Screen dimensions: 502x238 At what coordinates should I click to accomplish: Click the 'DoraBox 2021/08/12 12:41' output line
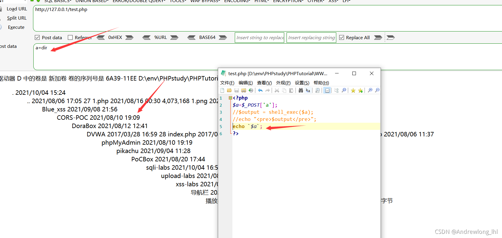[x=110, y=126]
